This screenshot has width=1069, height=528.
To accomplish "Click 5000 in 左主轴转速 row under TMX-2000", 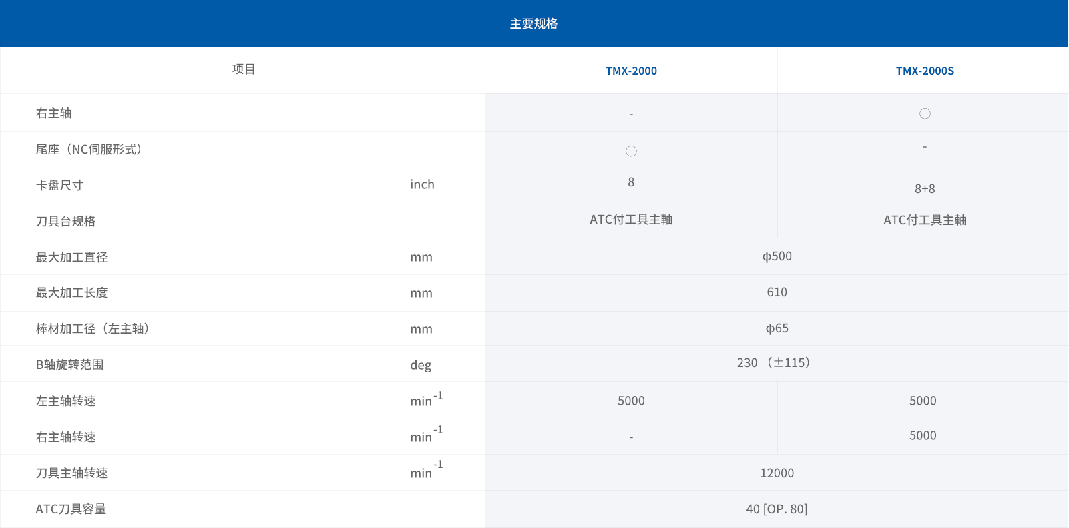I will (x=631, y=401).
